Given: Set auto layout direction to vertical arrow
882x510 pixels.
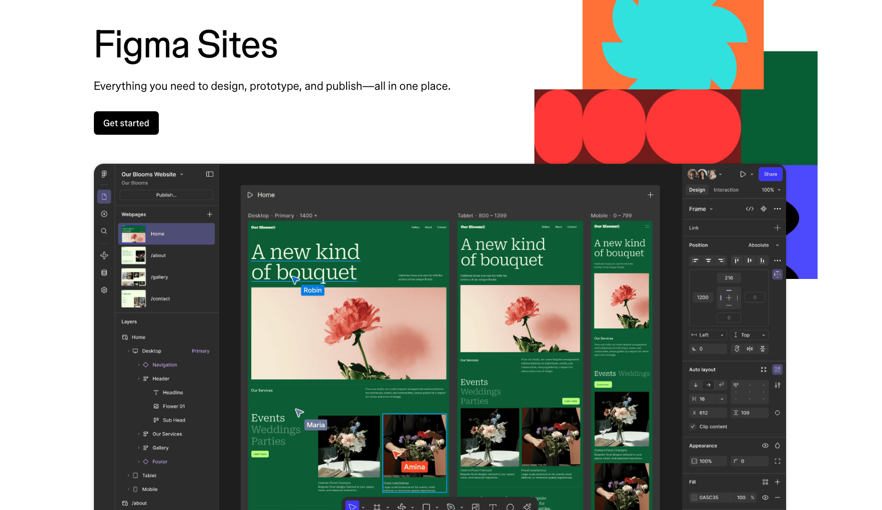Looking at the screenshot, I should 696,385.
